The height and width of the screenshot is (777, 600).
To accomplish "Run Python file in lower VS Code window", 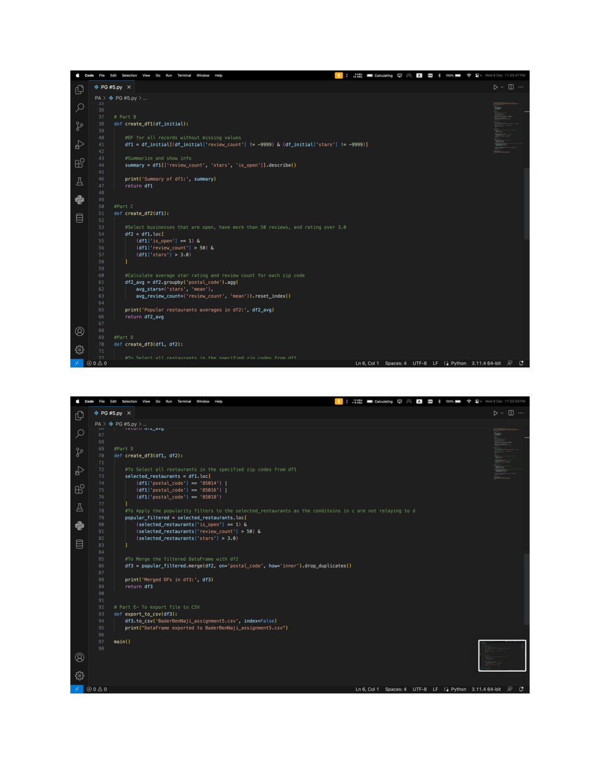I will coord(495,413).
